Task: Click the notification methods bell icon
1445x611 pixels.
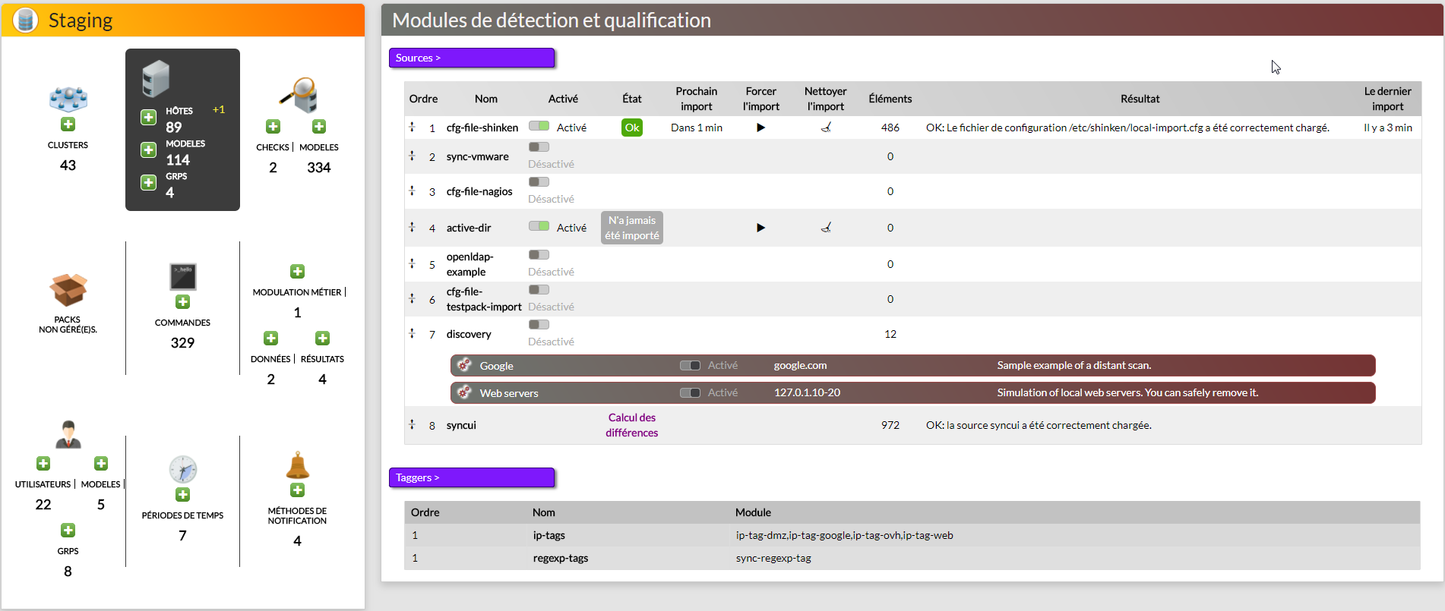Action: pyautogui.click(x=297, y=465)
